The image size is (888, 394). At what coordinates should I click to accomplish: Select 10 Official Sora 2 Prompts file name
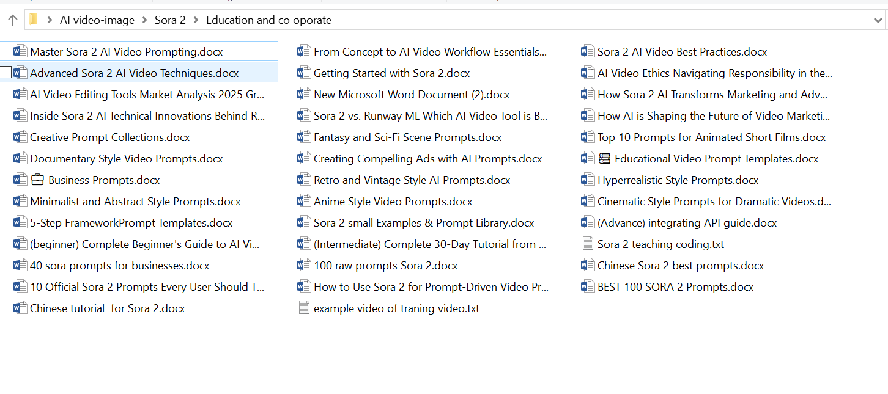147,287
